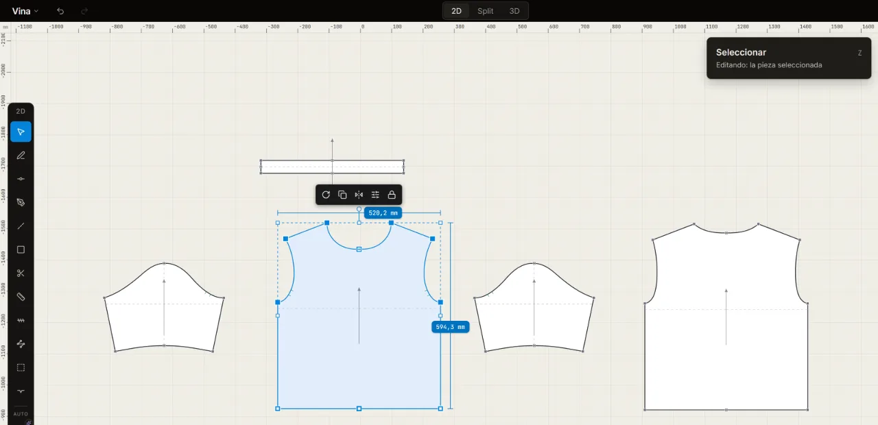Activate the dashed marquee selection tool
The height and width of the screenshot is (425, 878).
tap(21, 367)
